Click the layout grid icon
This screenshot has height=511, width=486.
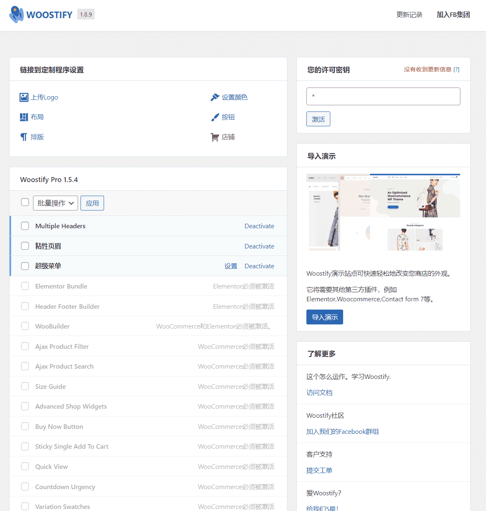coord(24,117)
